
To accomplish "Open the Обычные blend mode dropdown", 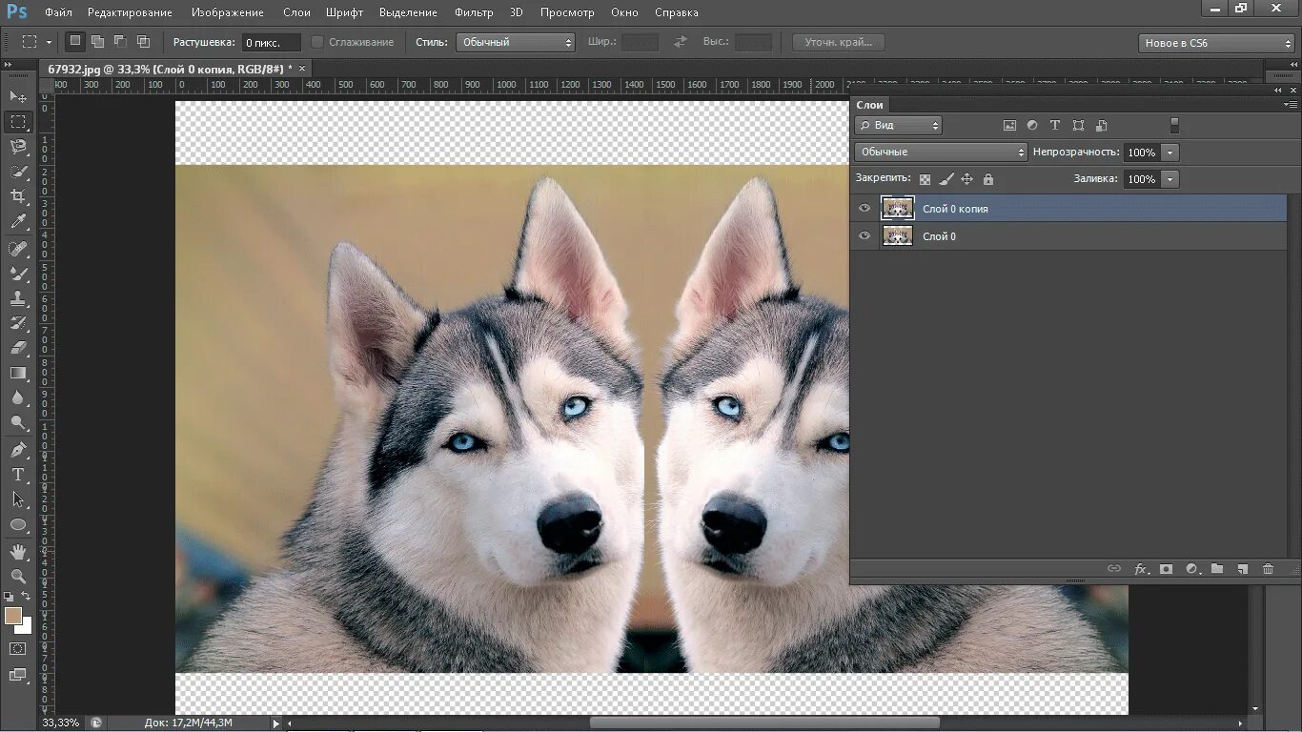I will tap(941, 152).
